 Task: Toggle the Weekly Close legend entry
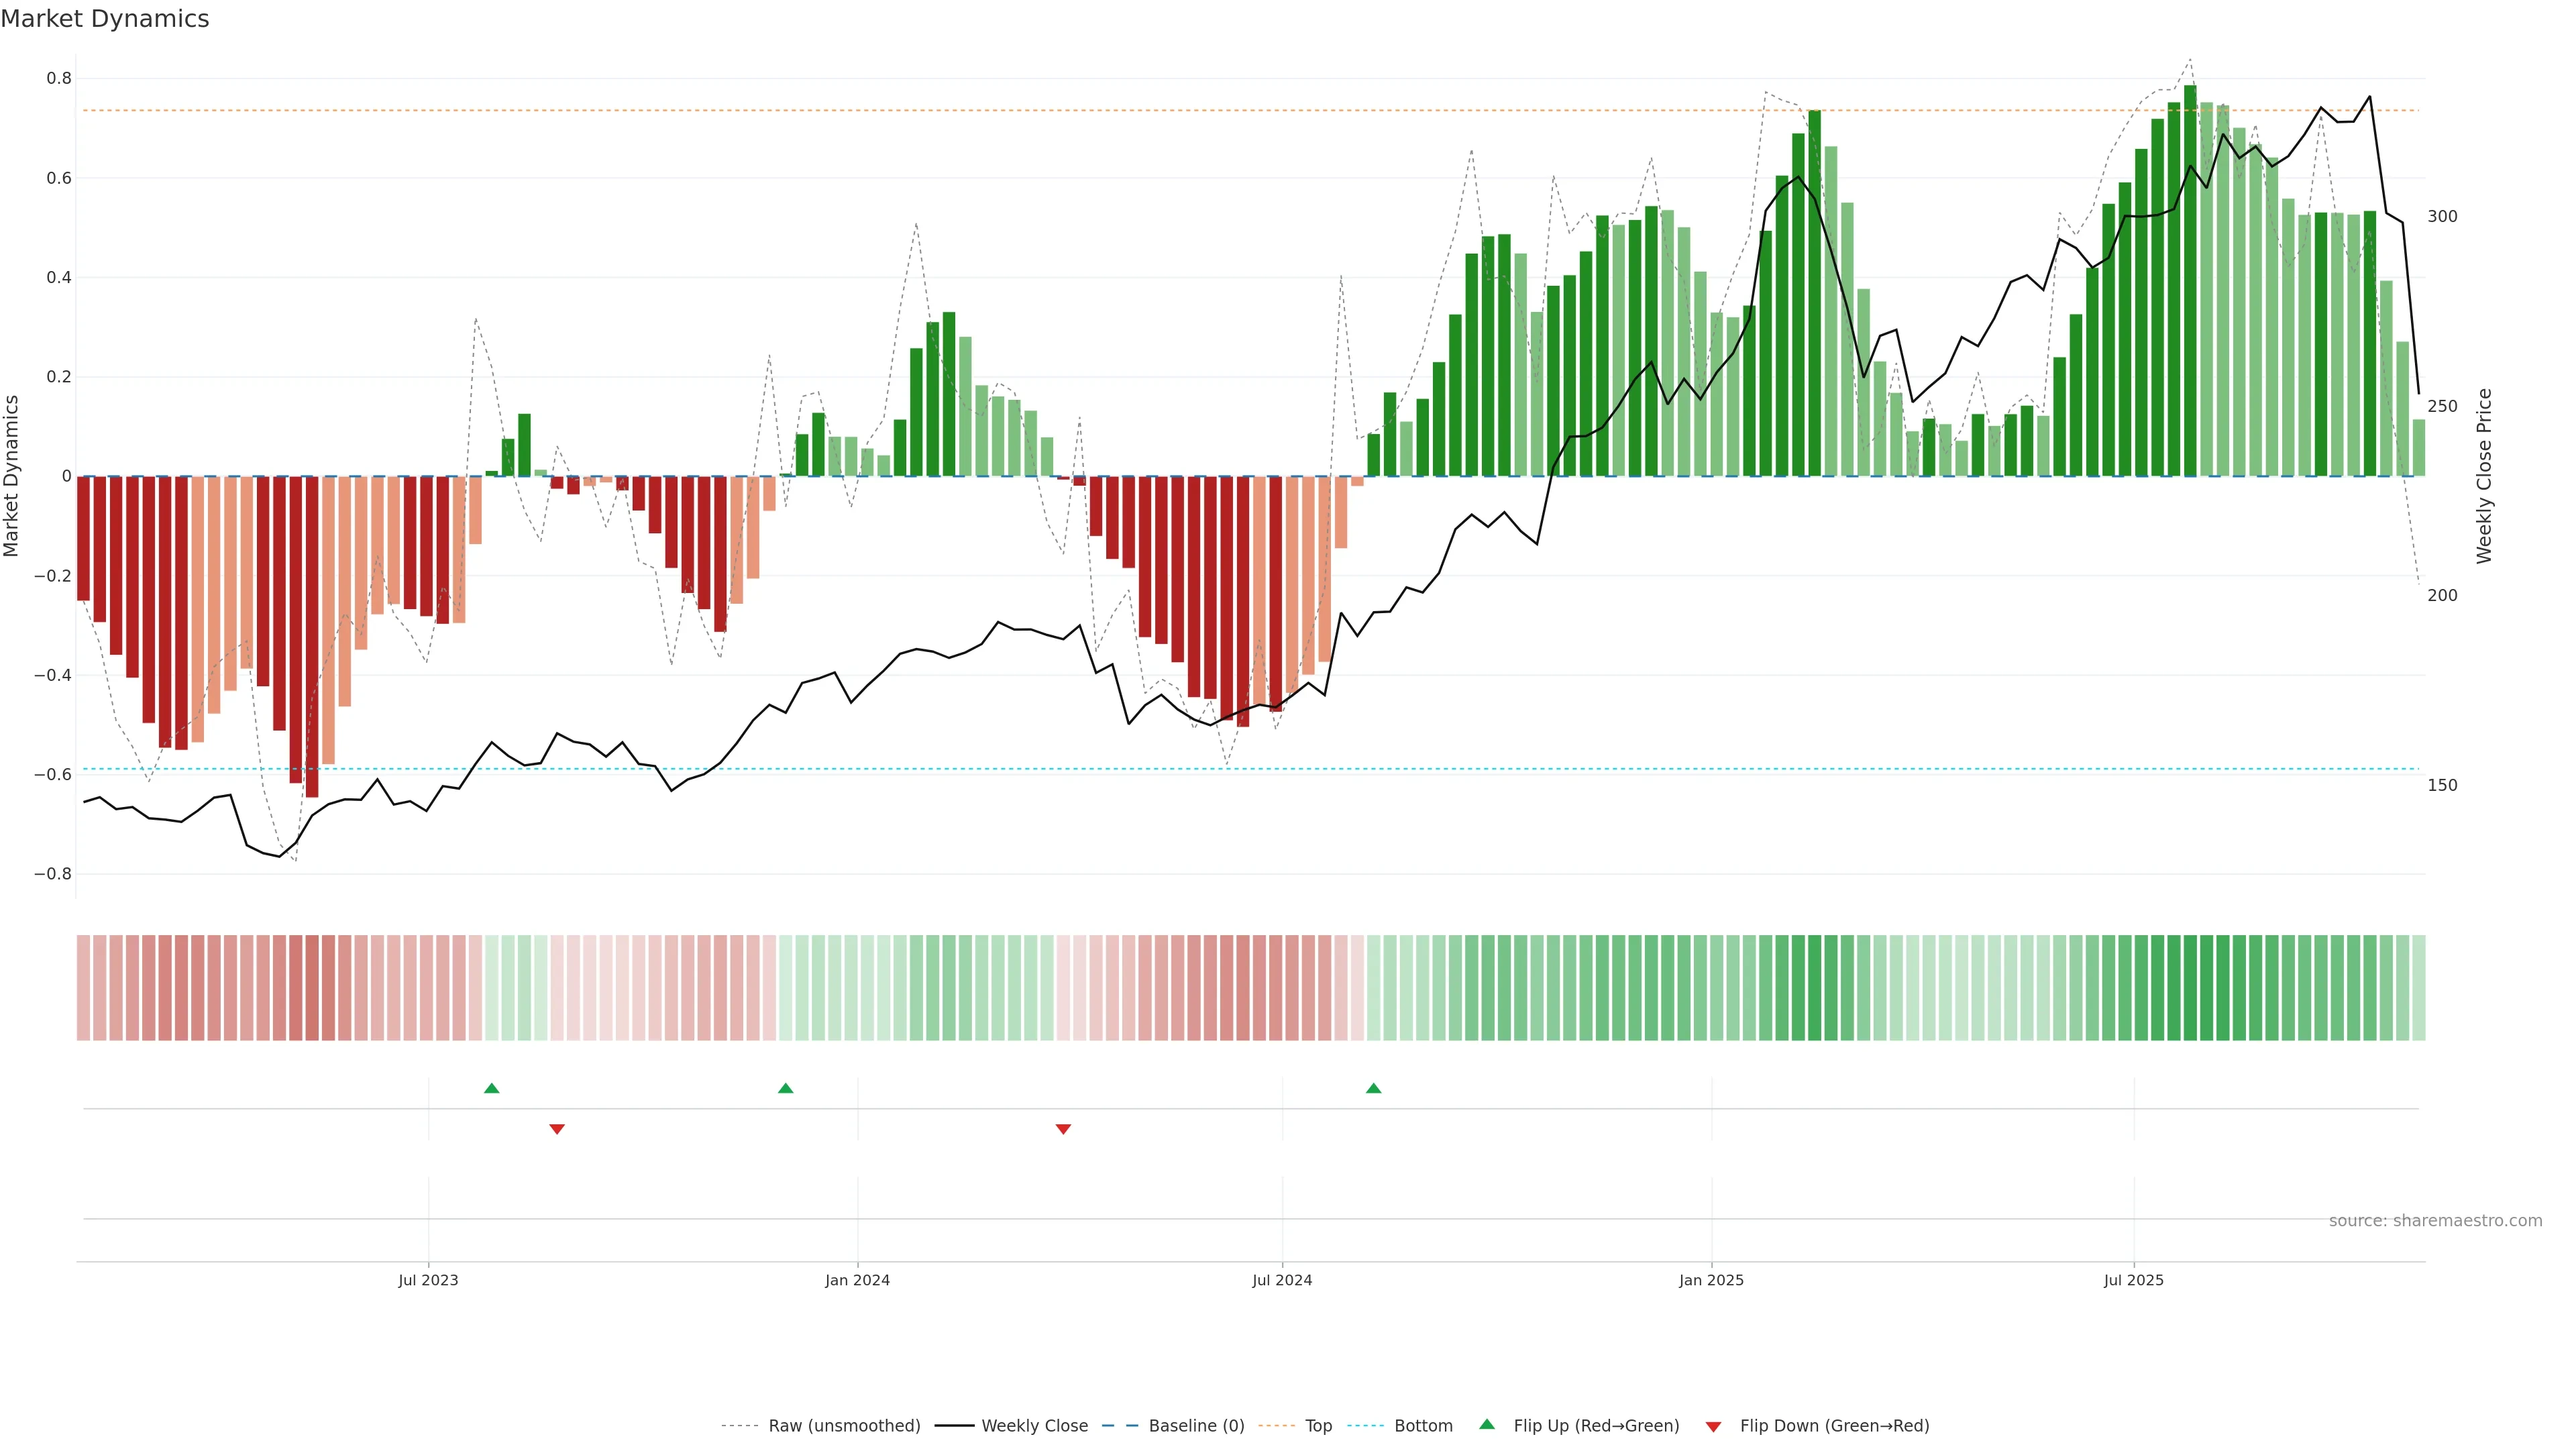(1034, 1426)
